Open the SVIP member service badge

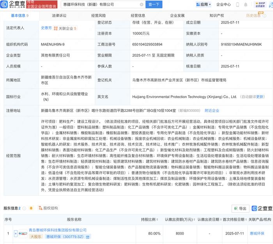[x=260, y=5]
